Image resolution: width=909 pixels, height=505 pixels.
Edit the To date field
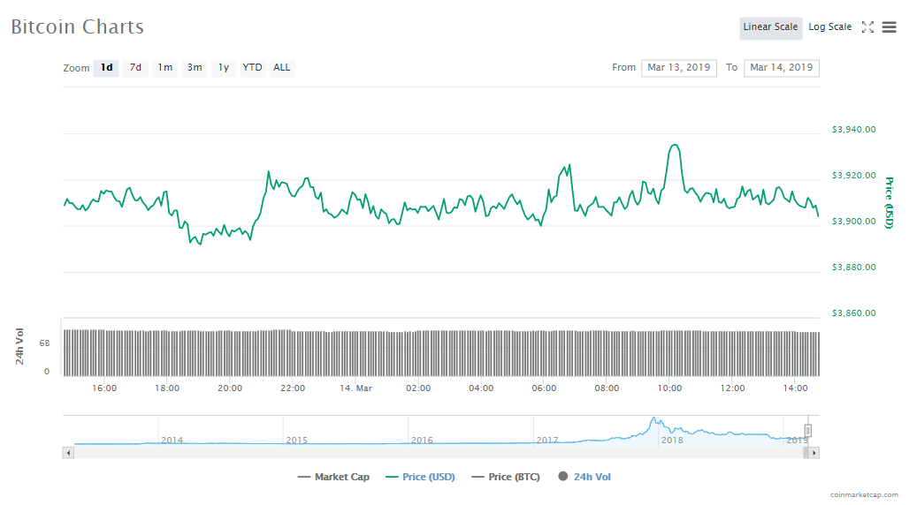[781, 68]
